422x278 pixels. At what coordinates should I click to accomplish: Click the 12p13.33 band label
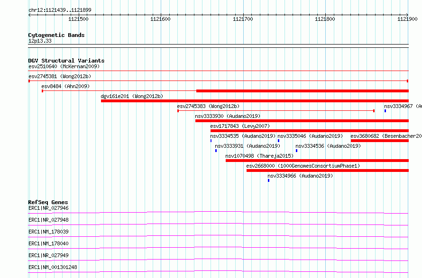point(40,41)
